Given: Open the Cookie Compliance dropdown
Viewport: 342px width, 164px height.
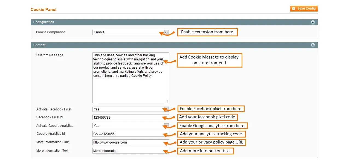Looking at the screenshot, I should pyautogui.click(x=131, y=32).
